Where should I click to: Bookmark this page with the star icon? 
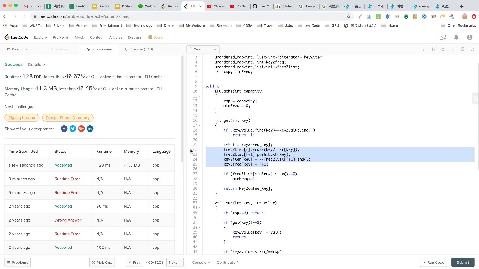pyautogui.click(x=348, y=16)
